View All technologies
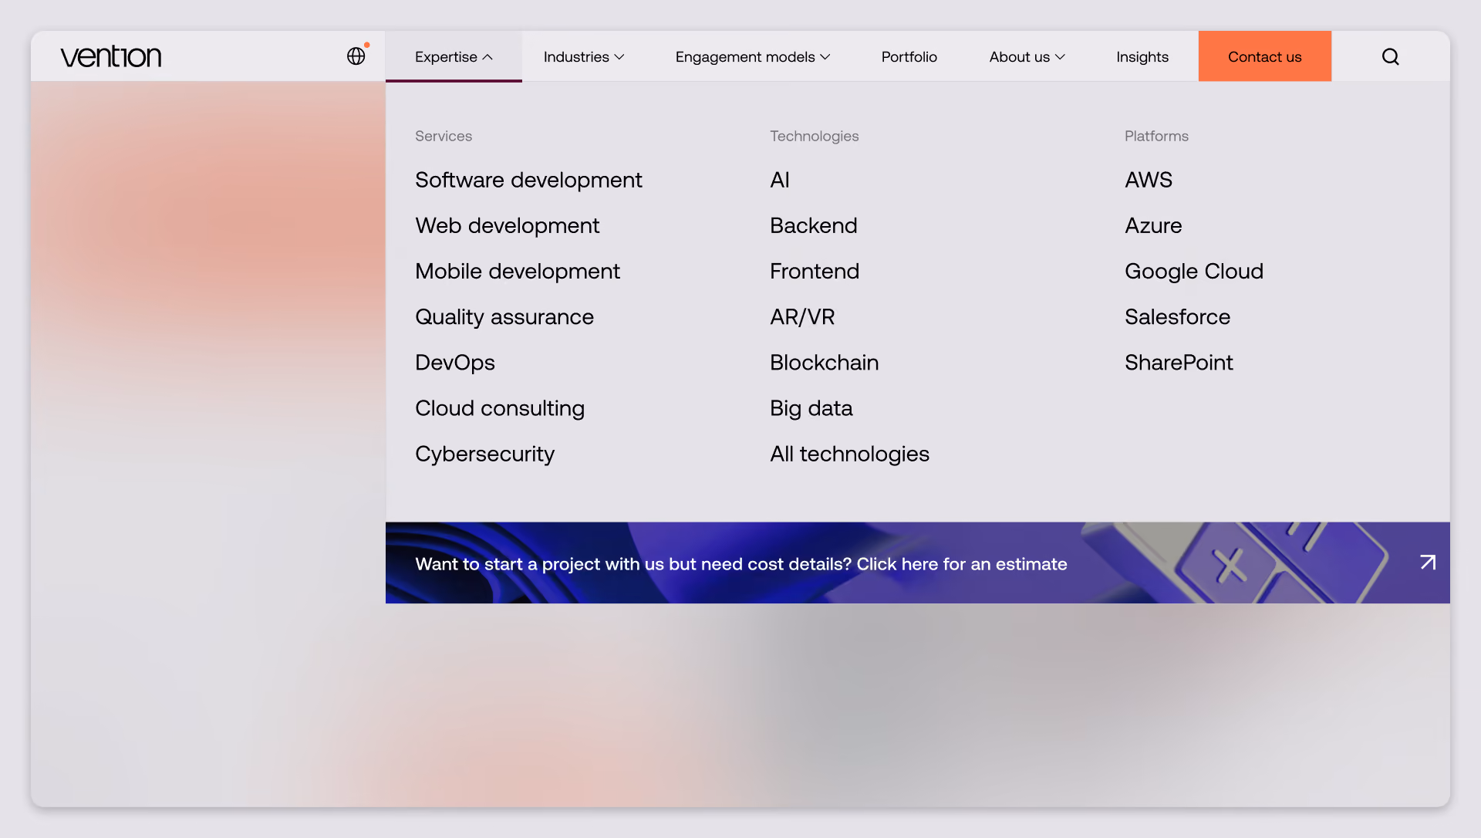 pos(849,454)
